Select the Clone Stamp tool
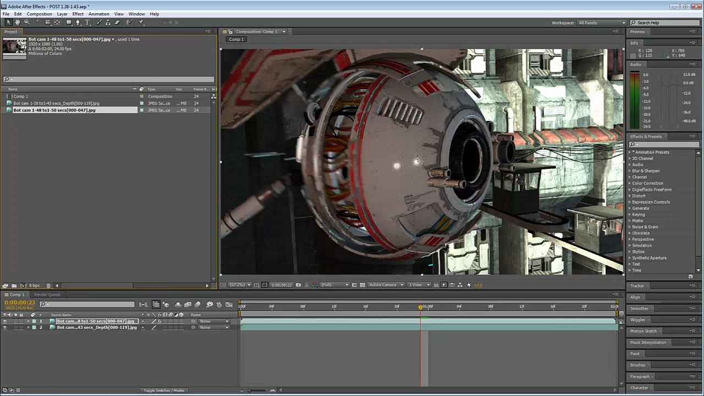 click(x=108, y=23)
